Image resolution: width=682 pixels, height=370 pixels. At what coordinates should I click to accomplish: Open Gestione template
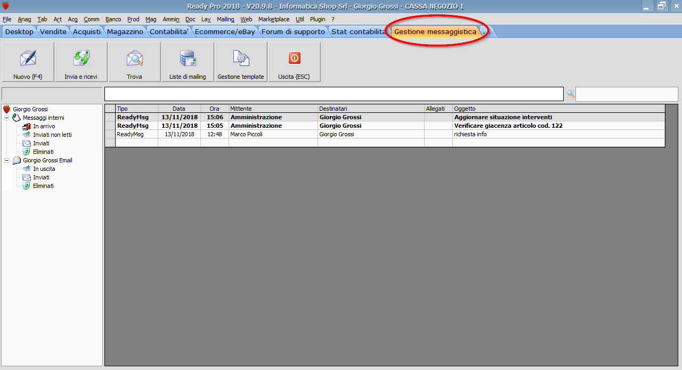click(x=241, y=62)
